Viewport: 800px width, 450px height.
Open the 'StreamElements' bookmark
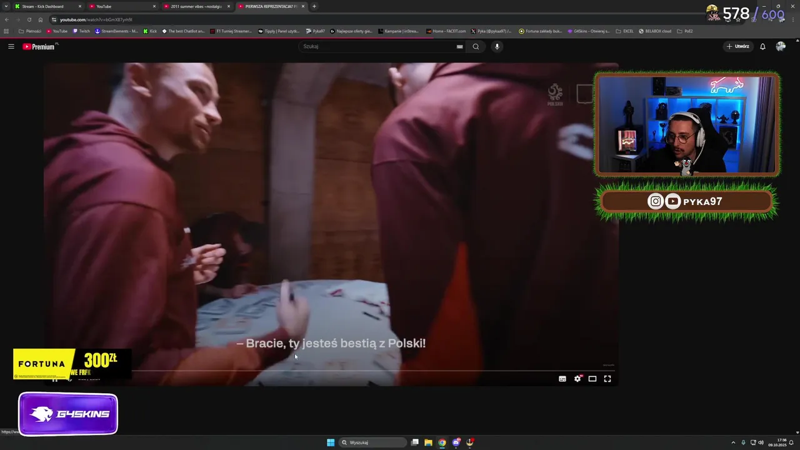(116, 31)
